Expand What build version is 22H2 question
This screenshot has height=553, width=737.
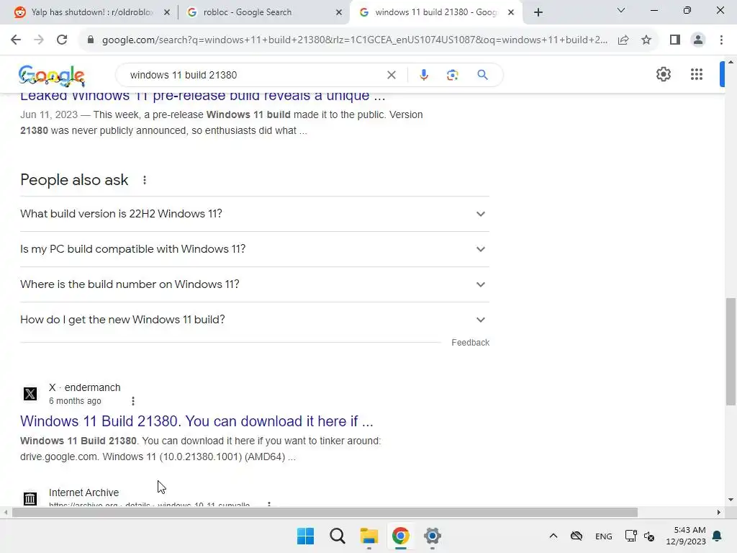(x=255, y=214)
